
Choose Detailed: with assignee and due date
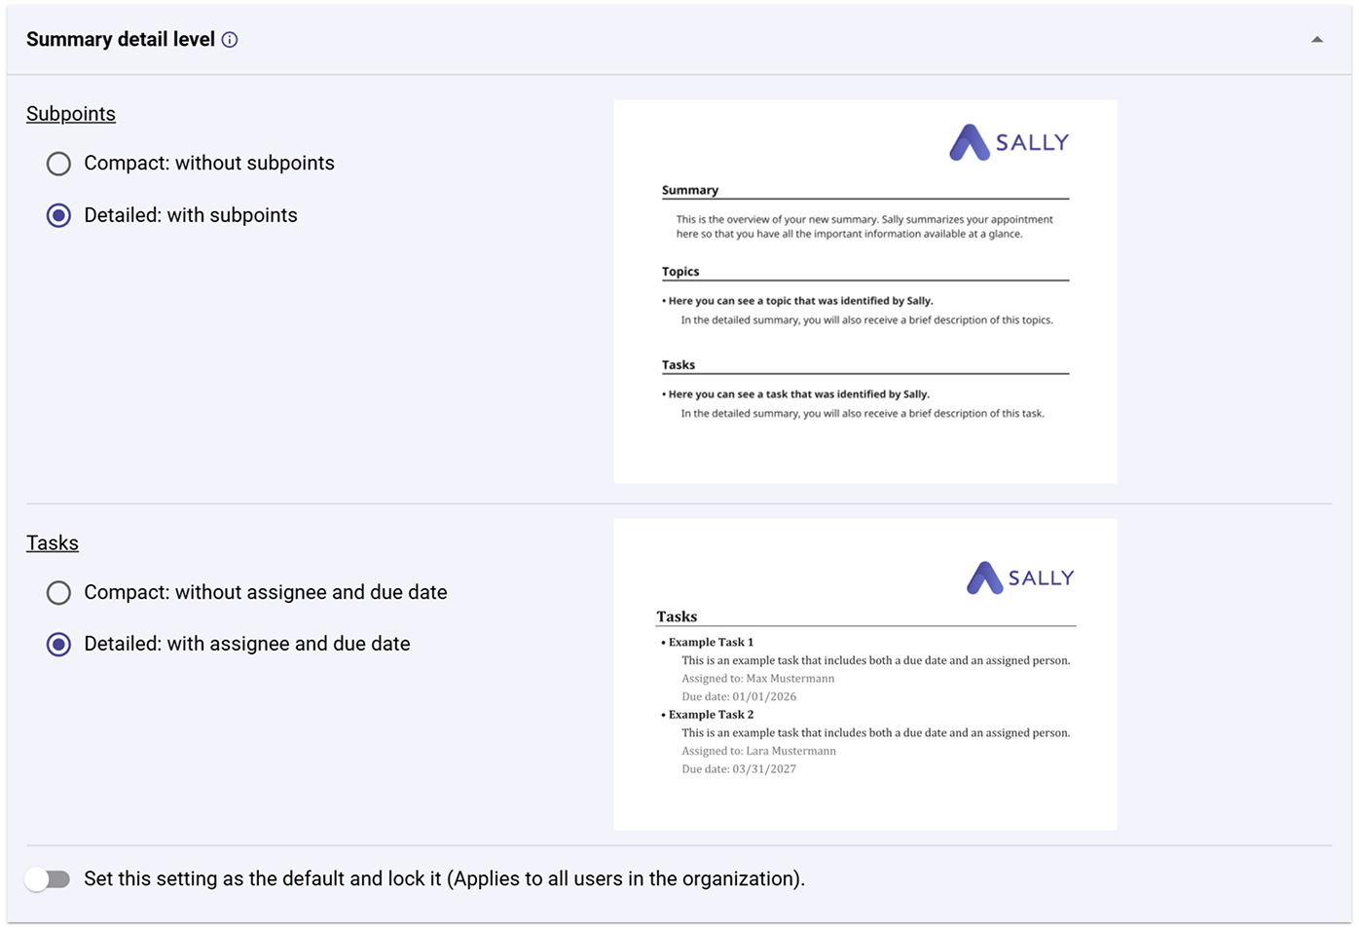coord(59,644)
